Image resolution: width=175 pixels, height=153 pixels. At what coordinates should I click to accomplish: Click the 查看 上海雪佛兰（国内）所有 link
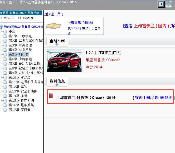pyautogui.click(x=149, y=26)
